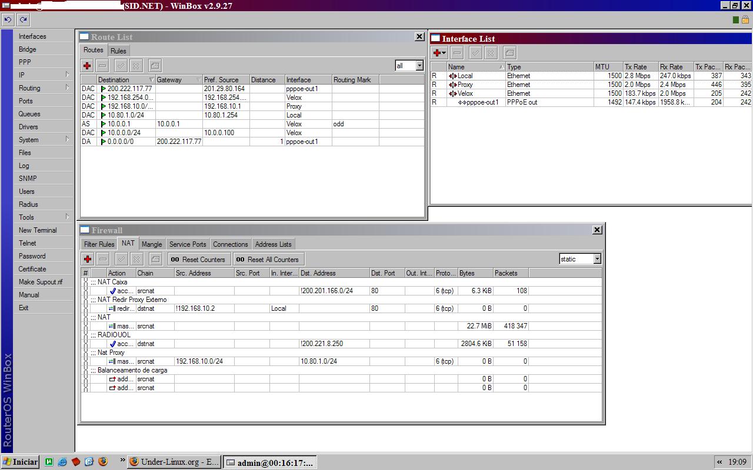Open the 'static' filter dropdown in Firewall

tap(597, 259)
